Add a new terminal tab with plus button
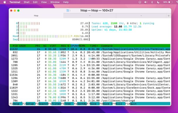 coord(169,16)
